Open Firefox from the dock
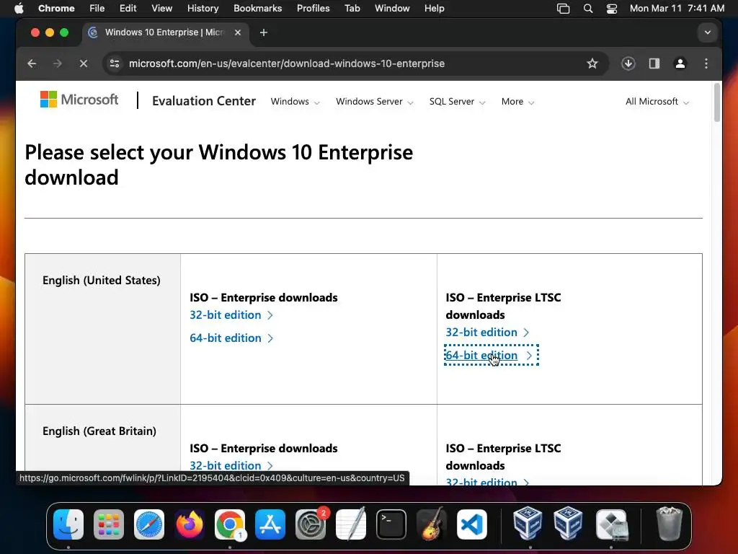 point(190,524)
